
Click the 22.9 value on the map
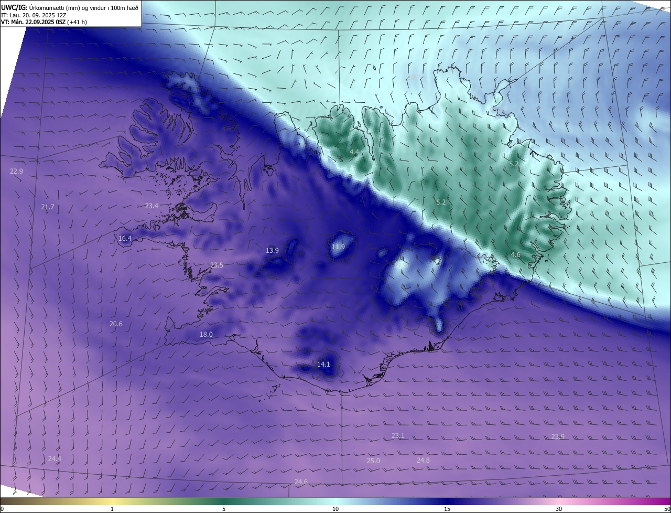click(x=17, y=172)
